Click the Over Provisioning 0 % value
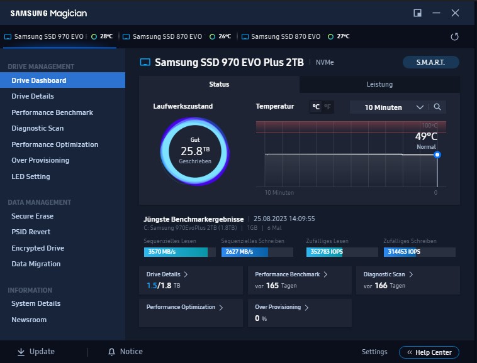 coord(261,318)
